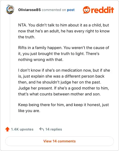Click the closing line "like you are."

[x=29, y=111]
